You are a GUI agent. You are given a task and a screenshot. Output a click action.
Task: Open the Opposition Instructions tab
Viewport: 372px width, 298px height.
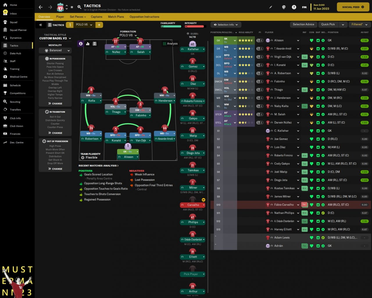pyautogui.click(x=144, y=17)
